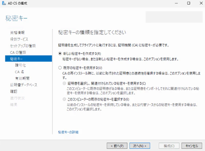
Task: Minimize the AD CS の構成 window
Action: pyautogui.click(x=176, y=3)
